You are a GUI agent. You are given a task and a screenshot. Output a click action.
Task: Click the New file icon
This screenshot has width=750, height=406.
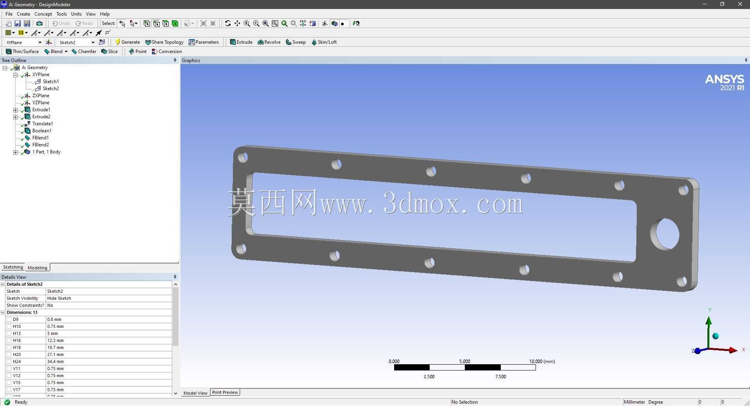[x=8, y=23]
